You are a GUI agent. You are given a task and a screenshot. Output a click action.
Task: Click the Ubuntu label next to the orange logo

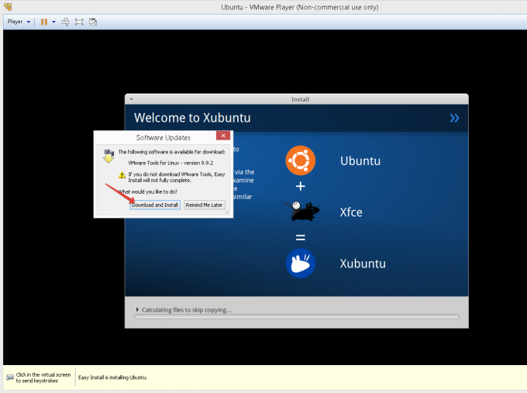click(x=360, y=161)
